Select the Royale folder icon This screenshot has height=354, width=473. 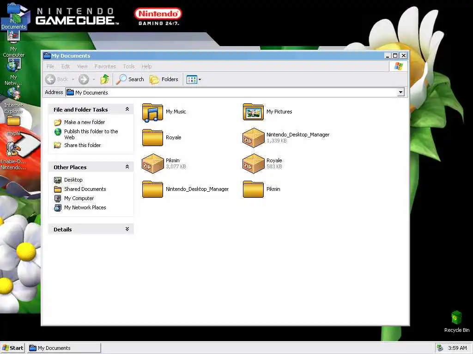coord(152,137)
